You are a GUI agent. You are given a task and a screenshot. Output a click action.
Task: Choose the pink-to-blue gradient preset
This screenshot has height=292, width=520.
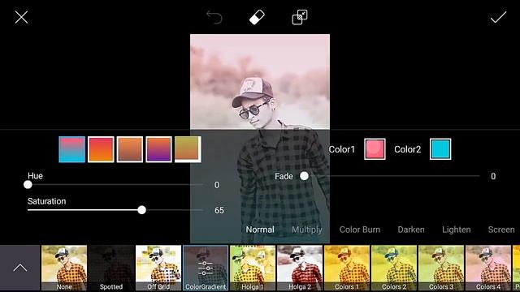pos(72,149)
